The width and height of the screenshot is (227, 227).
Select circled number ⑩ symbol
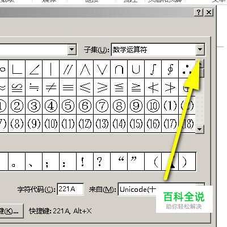tap(153, 106)
